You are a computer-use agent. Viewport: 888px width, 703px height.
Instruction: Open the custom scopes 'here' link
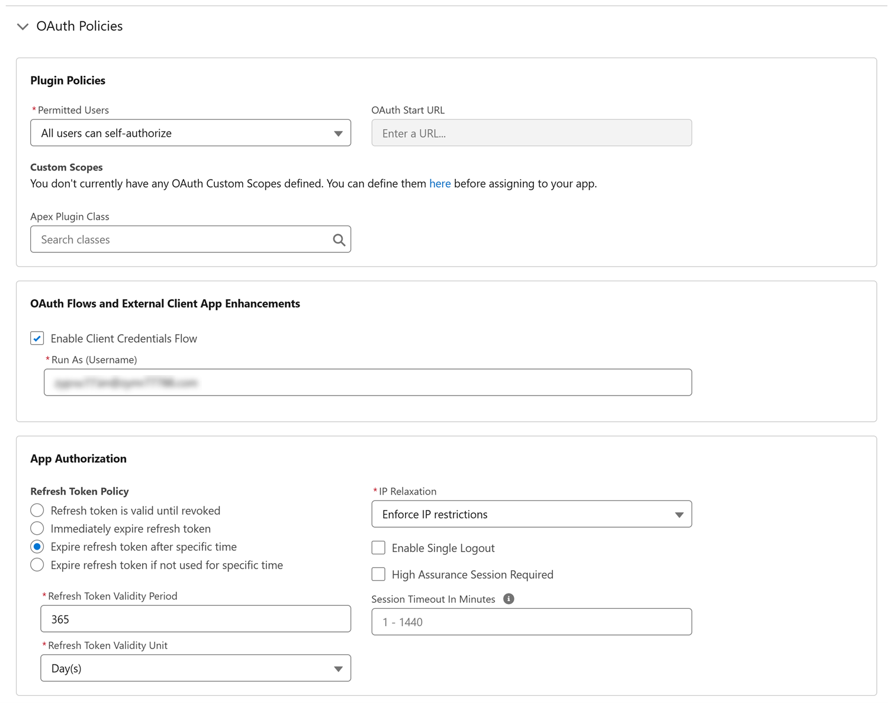tap(439, 184)
